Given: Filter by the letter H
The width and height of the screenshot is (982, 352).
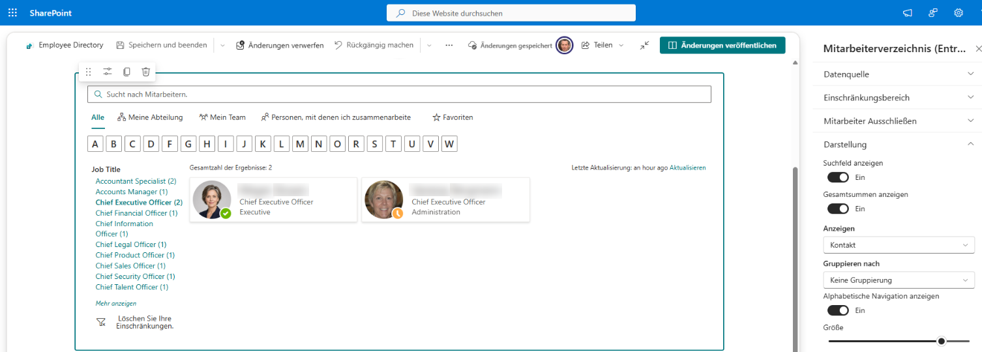Looking at the screenshot, I should click(207, 144).
